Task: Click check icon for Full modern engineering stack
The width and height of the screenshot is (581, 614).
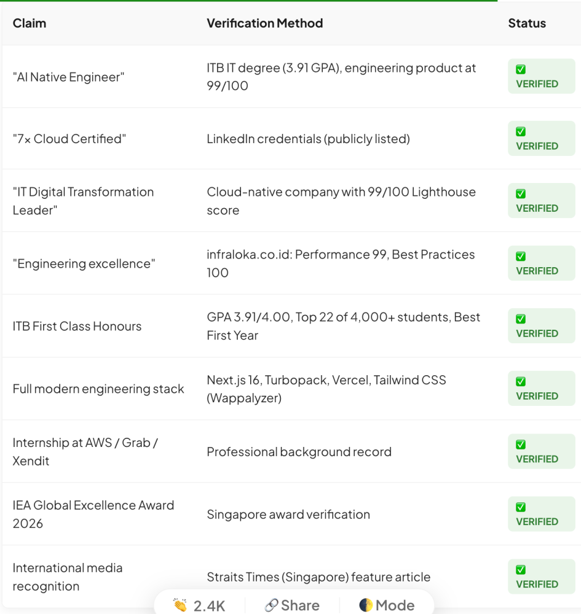Action: [x=521, y=382]
